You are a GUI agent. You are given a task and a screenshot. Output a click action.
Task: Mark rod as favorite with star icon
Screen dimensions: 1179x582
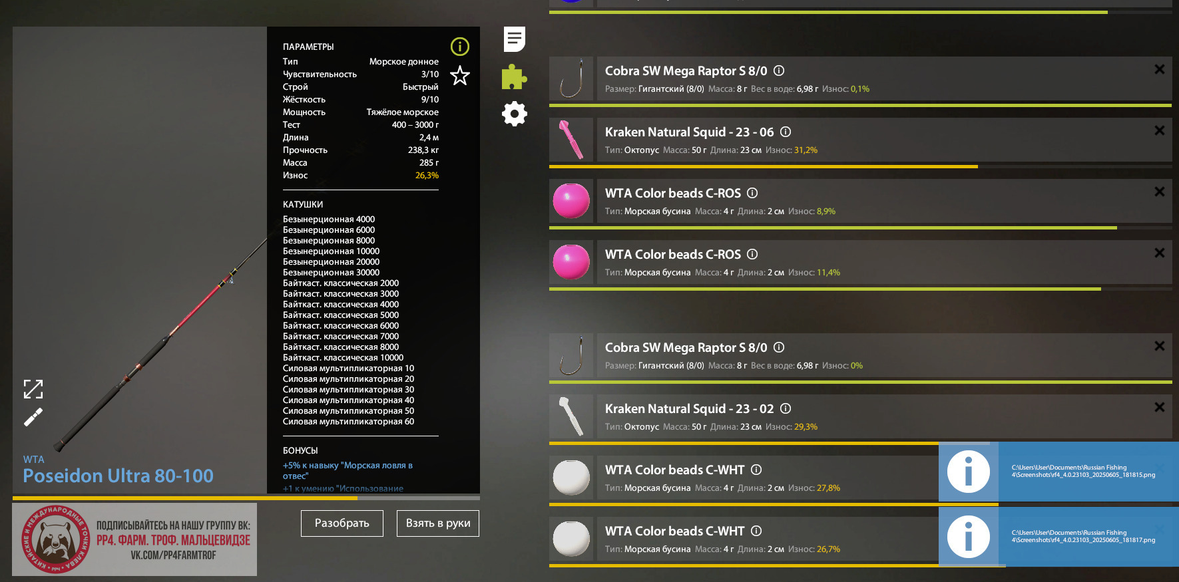[460, 76]
